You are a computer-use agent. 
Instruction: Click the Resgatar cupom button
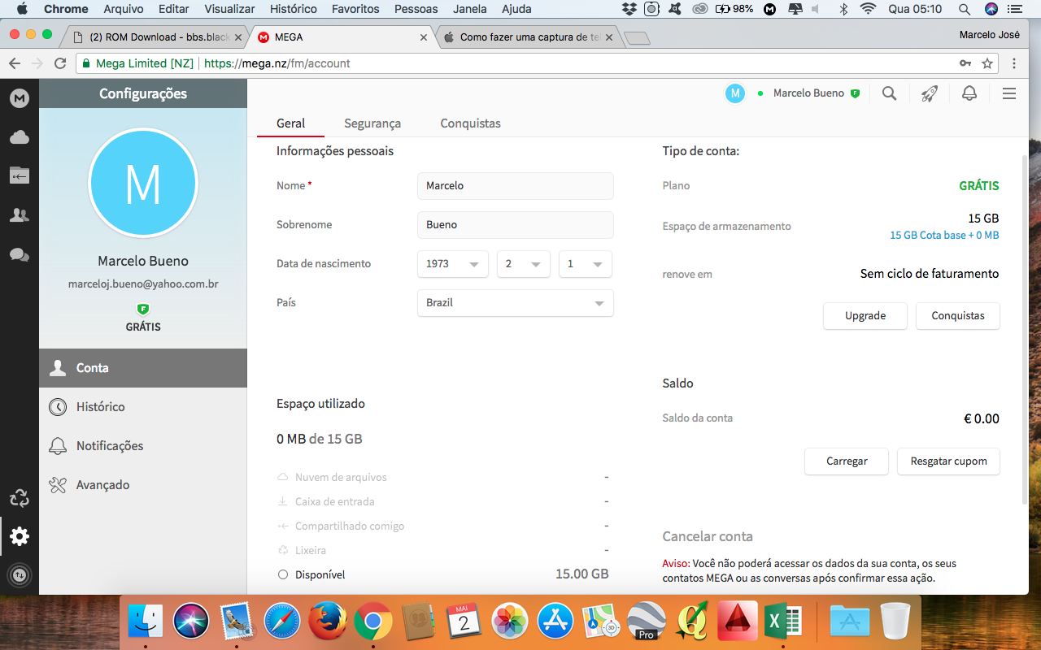949,461
